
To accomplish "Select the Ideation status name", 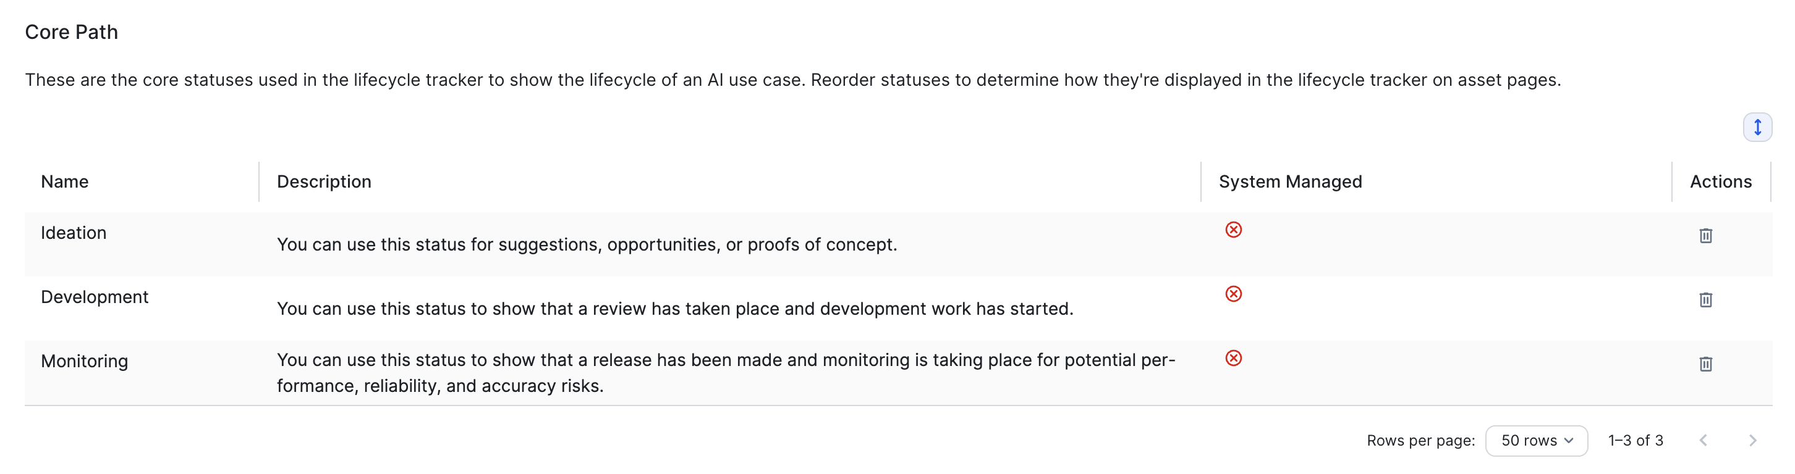I will (74, 233).
